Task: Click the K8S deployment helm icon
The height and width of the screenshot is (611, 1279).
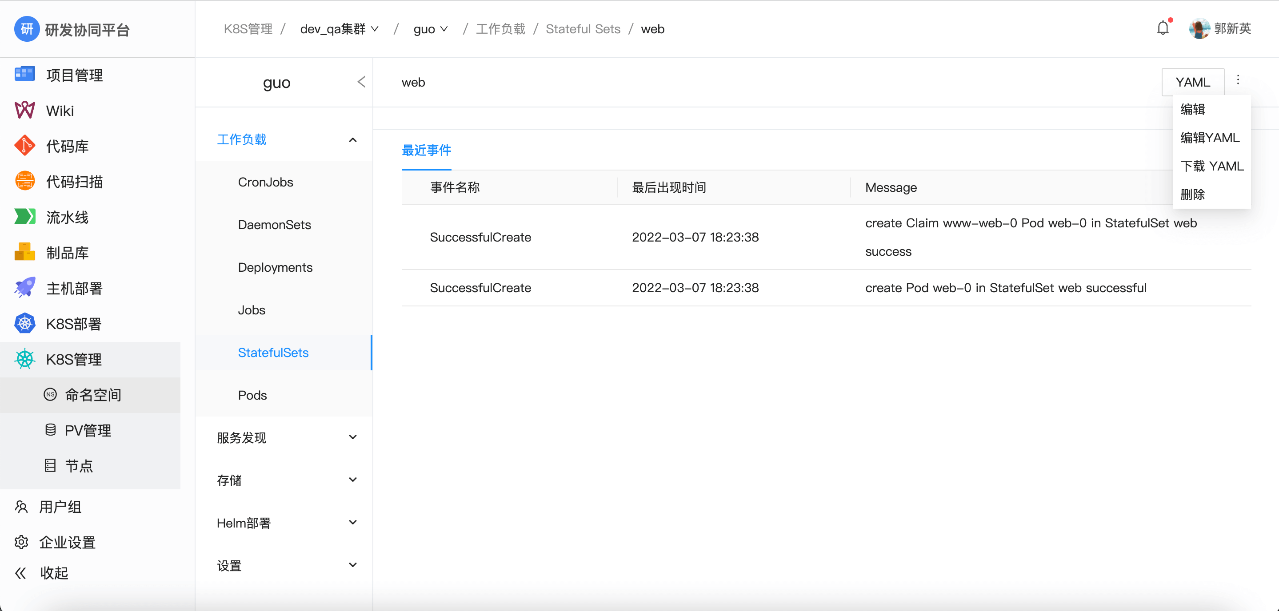Action: 24,323
